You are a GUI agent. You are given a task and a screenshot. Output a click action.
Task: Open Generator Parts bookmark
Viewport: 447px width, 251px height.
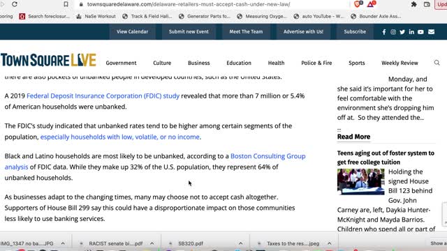coord(205,17)
